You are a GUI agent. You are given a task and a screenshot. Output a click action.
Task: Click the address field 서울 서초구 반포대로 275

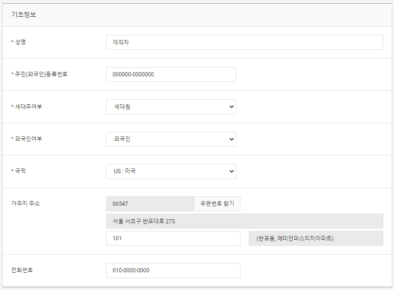click(245, 221)
